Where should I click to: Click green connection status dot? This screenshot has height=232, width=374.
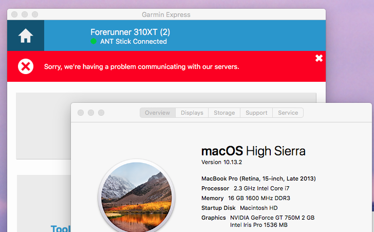(93, 41)
